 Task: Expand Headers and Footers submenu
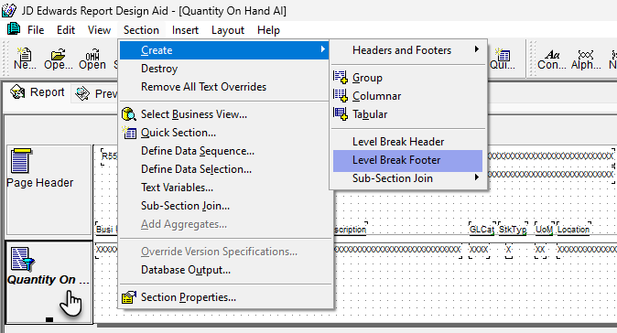click(x=477, y=49)
